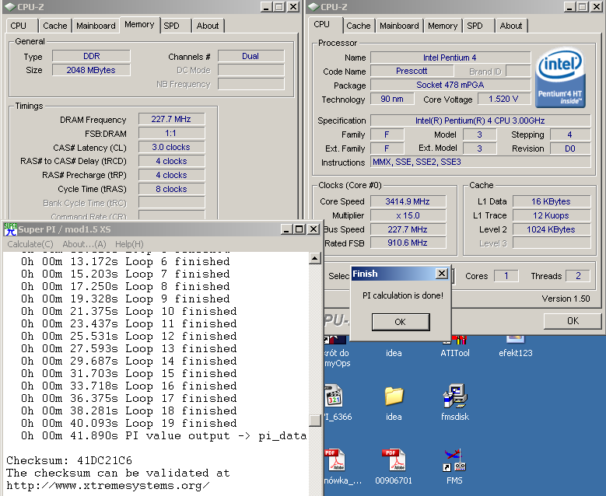Viewport: 606px width, 496px height.
Task: Open the Help(H) menu in Super PI
Action: [x=129, y=244]
